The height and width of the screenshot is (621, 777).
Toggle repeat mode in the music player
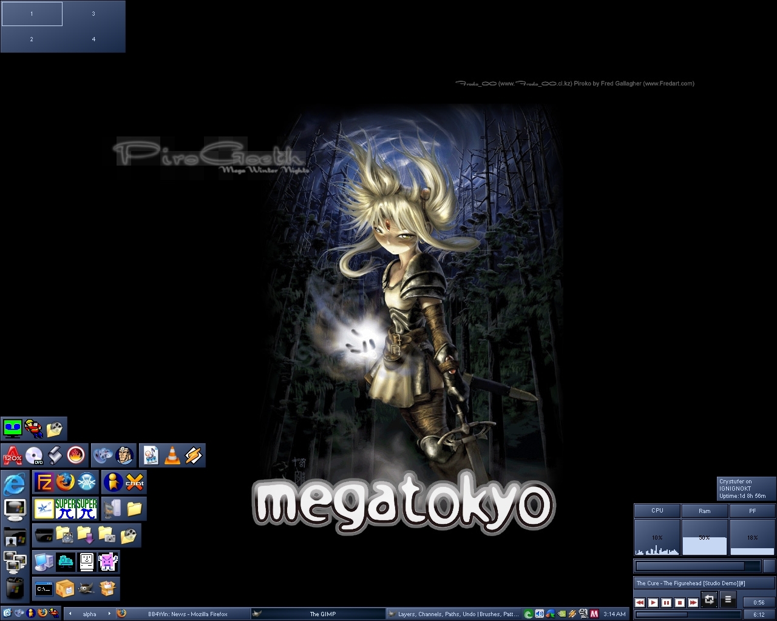[x=709, y=600]
